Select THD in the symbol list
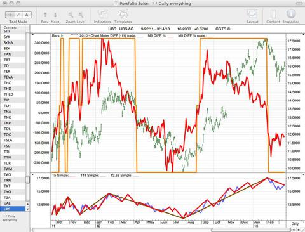The width and height of the screenshot is (305, 232). click(x=13, y=89)
